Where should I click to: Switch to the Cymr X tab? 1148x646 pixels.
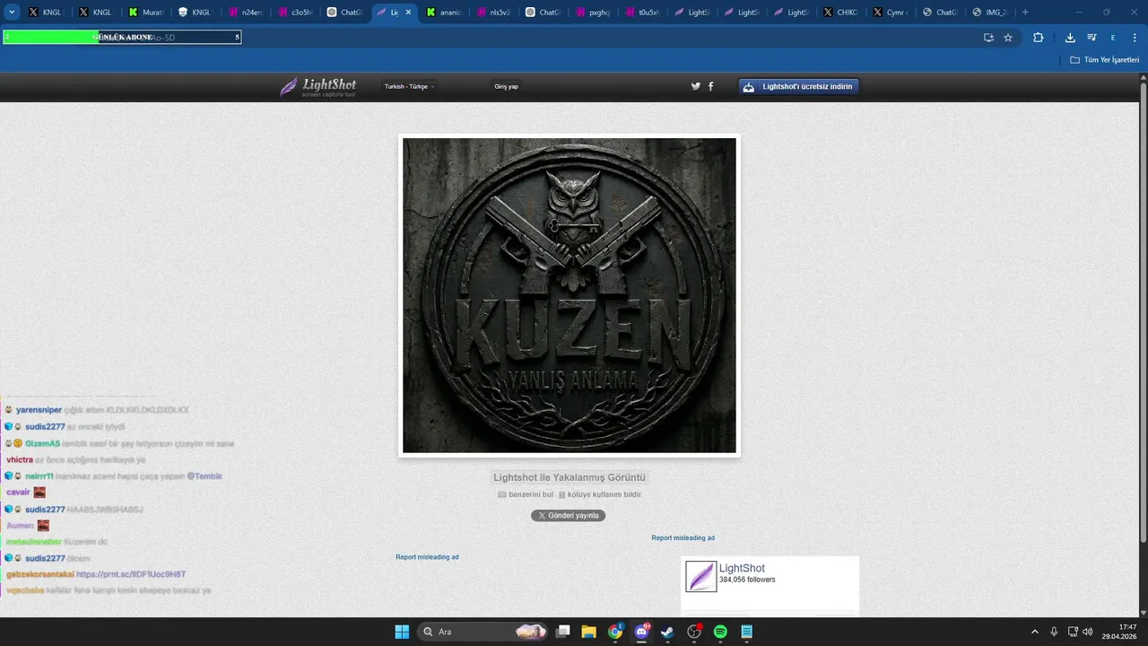coord(889,13)
